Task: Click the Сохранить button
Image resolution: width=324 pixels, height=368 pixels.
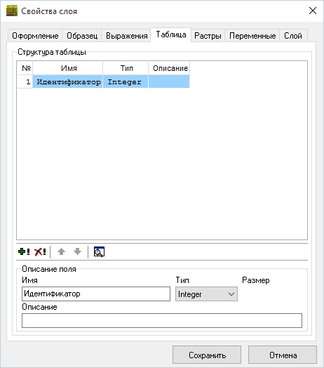Action: point(207,355)
